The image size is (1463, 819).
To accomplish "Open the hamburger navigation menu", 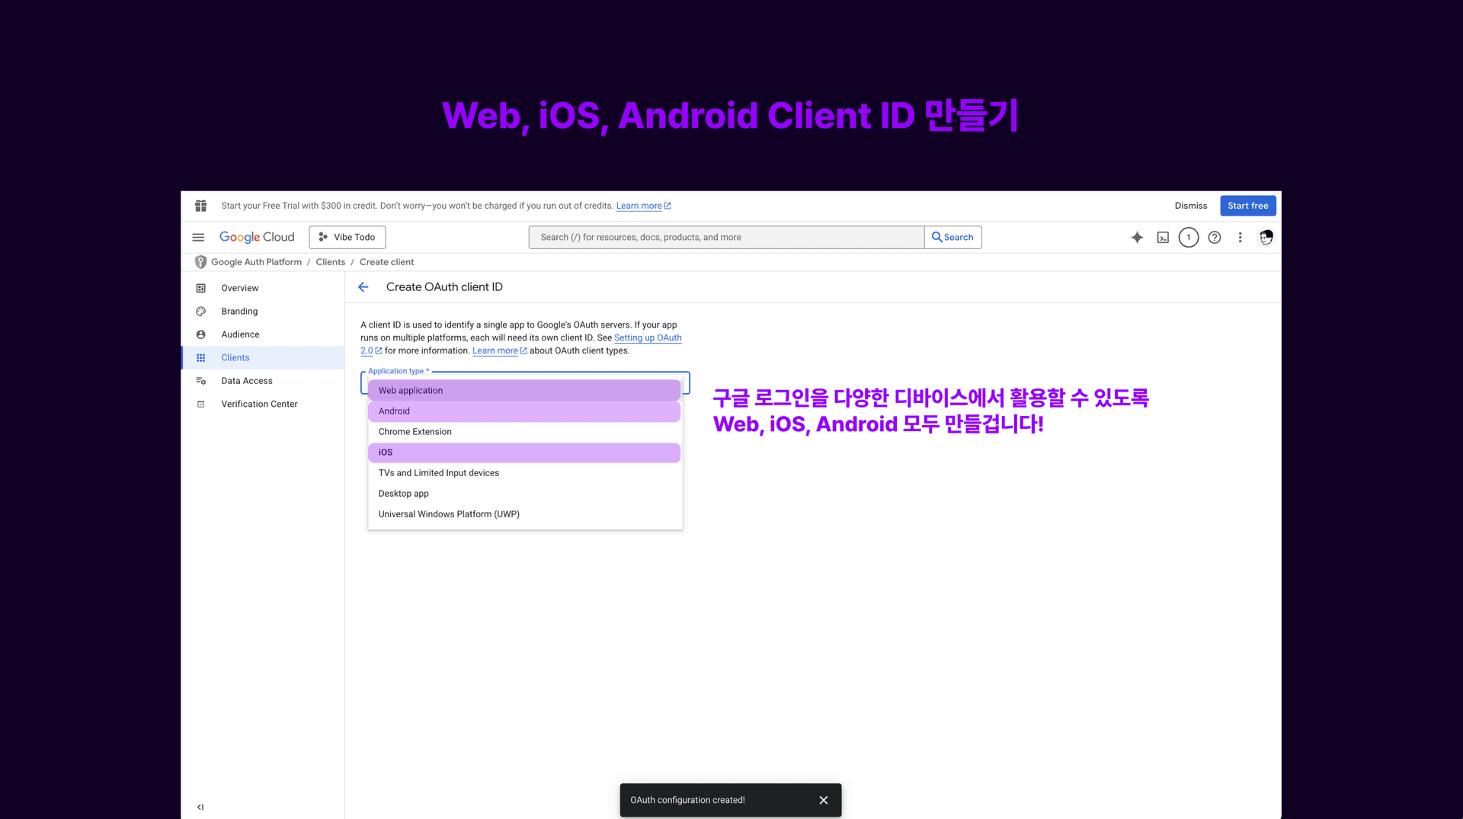I will [x=198, y=237].
